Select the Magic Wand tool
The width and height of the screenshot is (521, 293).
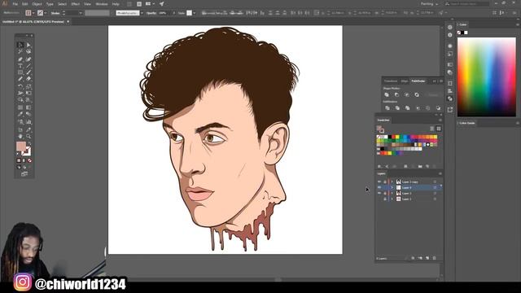tap(20, 52)
